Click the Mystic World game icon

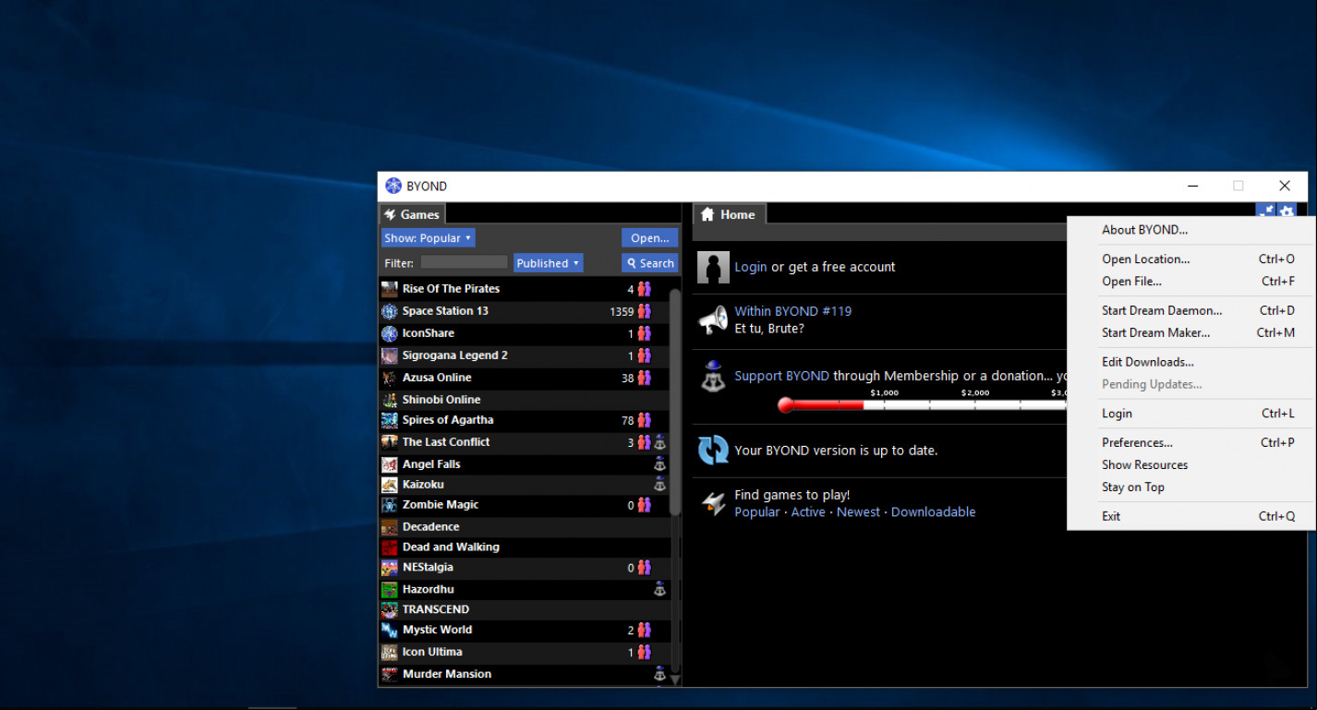[390, 630]
